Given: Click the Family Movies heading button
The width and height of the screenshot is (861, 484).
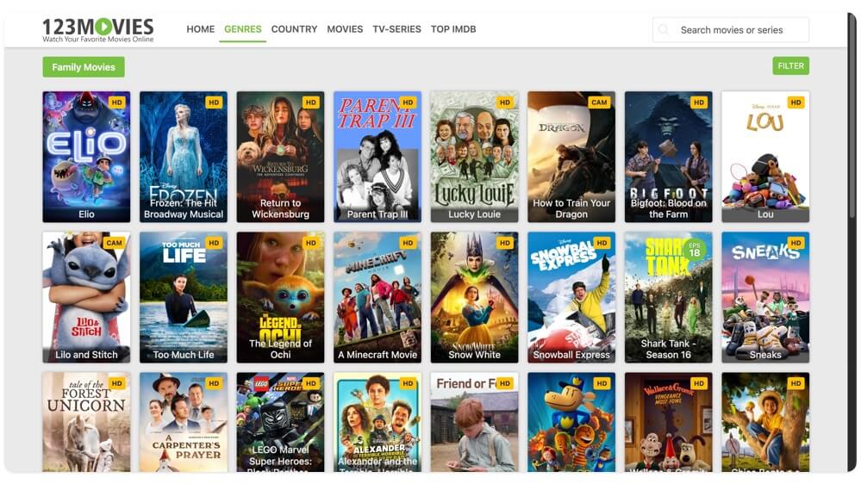Looking at the screenshot, I should (x=84, y=67).
